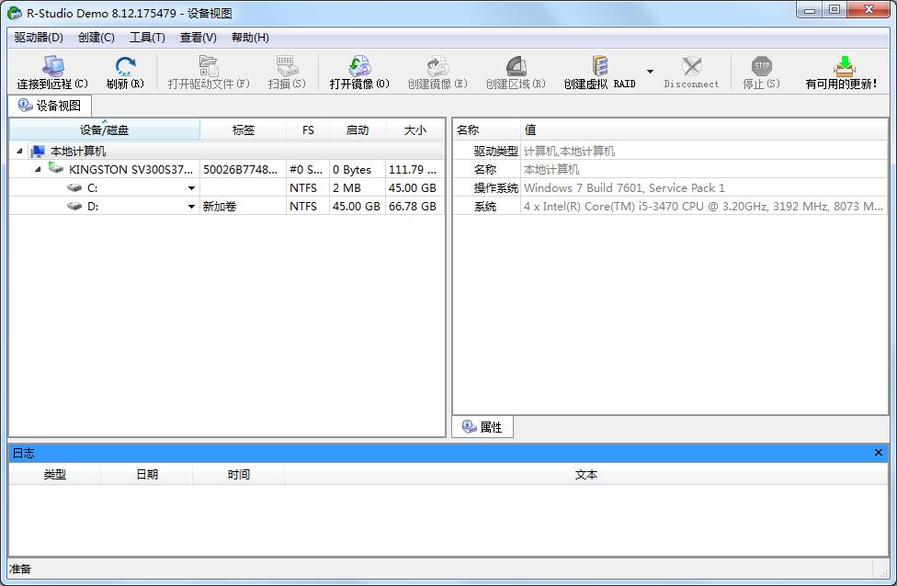Create a virtual RAID with 创建虚拟RAID
The height and width of the screenshot is (586, 897).
click(x=598, y=72)
